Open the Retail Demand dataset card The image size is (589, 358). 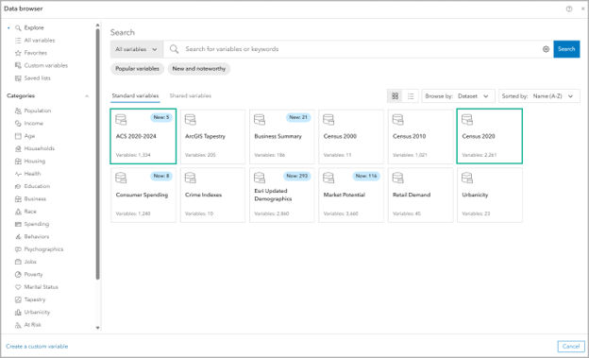point(421,196)
